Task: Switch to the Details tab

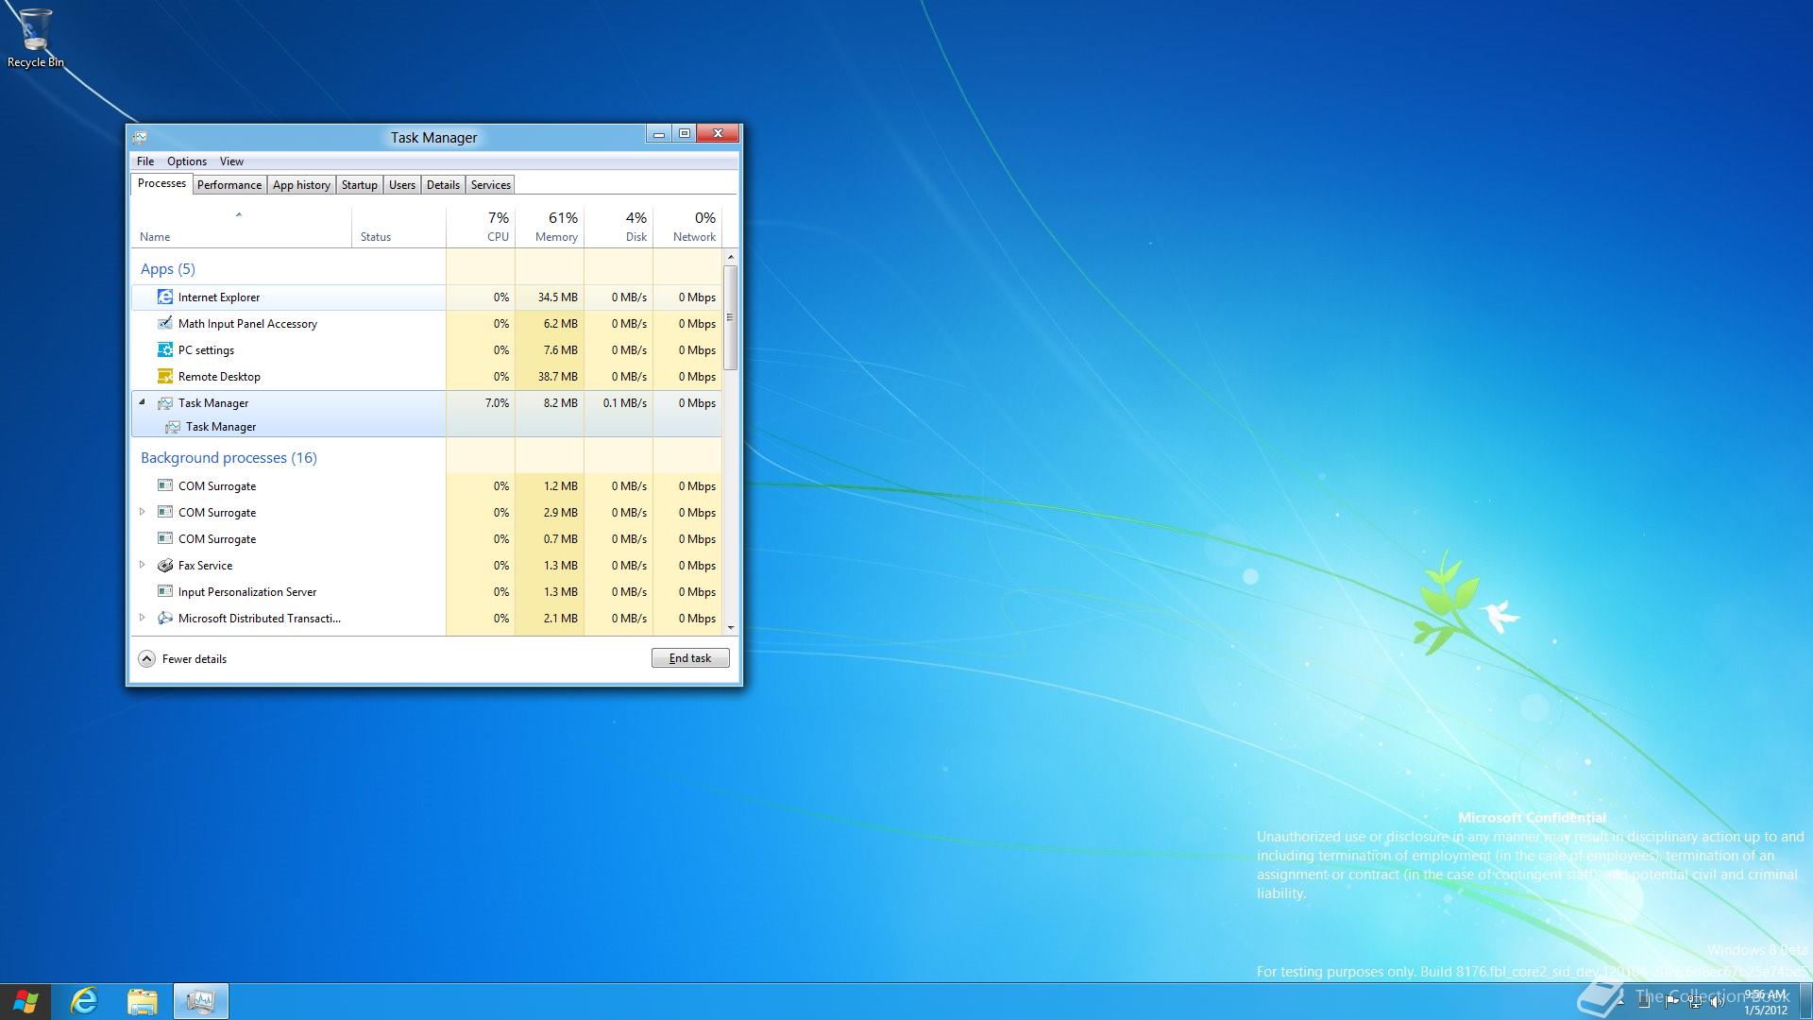Action: 443,185
